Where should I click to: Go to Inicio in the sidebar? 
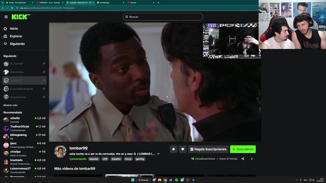pyautogui.click(x=14, y=29)
